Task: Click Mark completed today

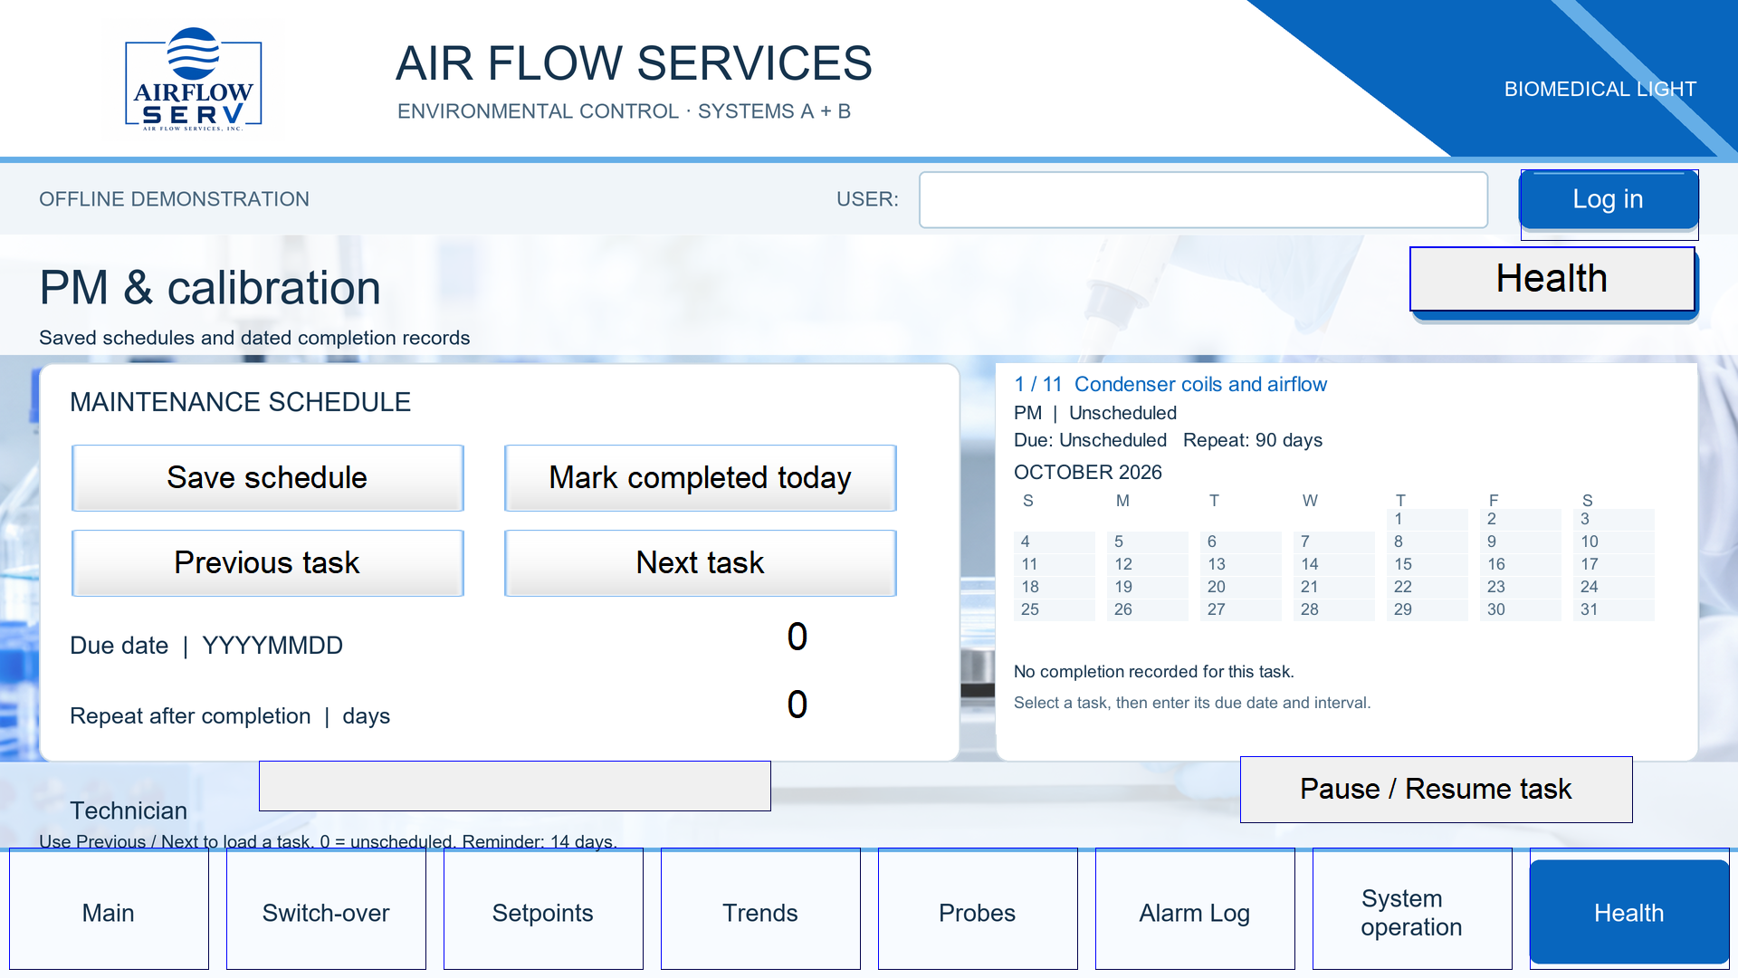Action: pos(700,477)
